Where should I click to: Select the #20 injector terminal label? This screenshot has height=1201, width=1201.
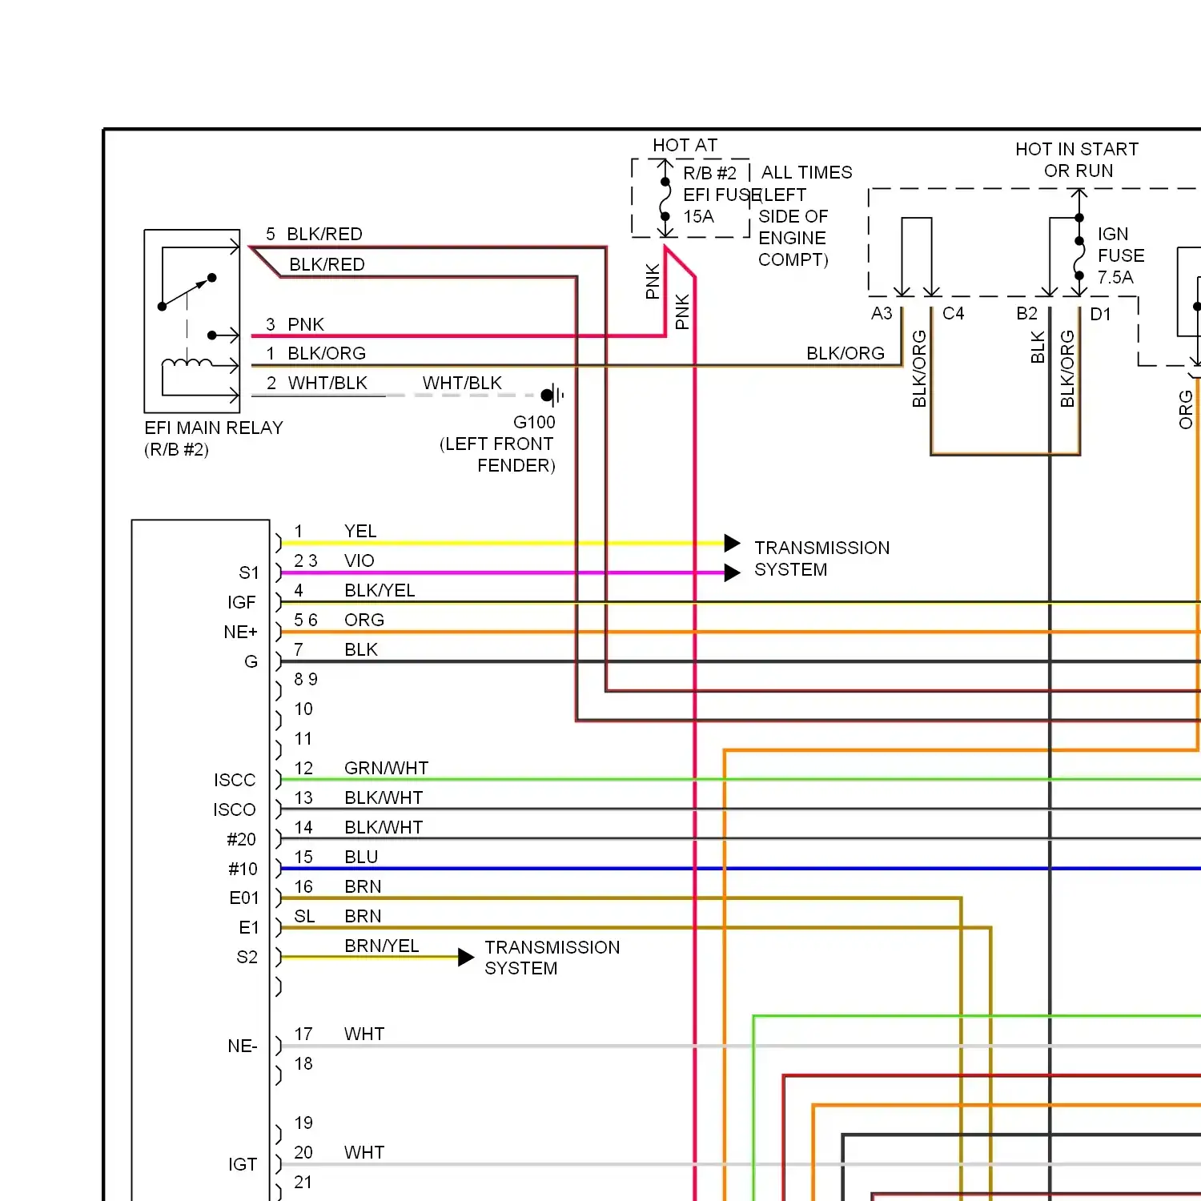[241, 839]
